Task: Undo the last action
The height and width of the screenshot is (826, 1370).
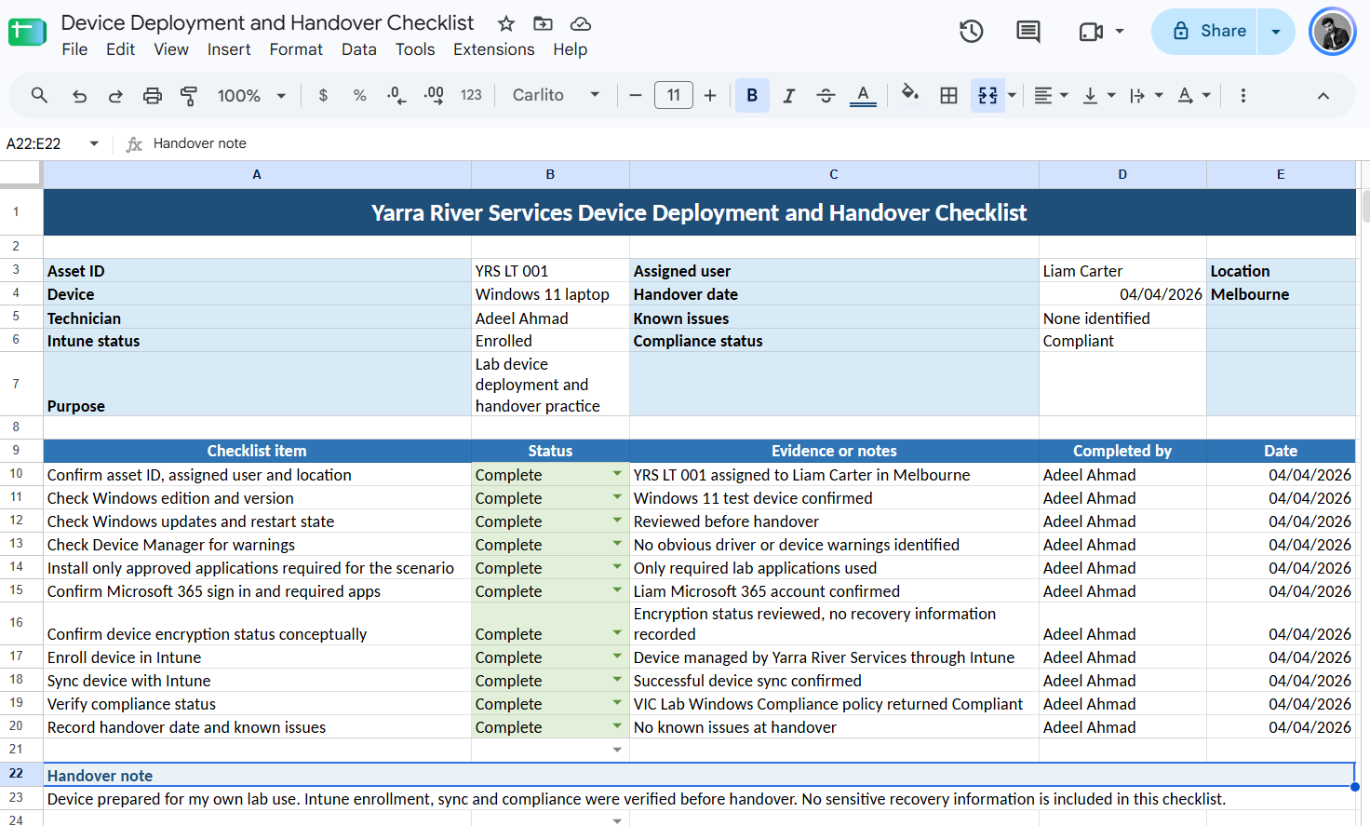Action: (x=79, y=95)
